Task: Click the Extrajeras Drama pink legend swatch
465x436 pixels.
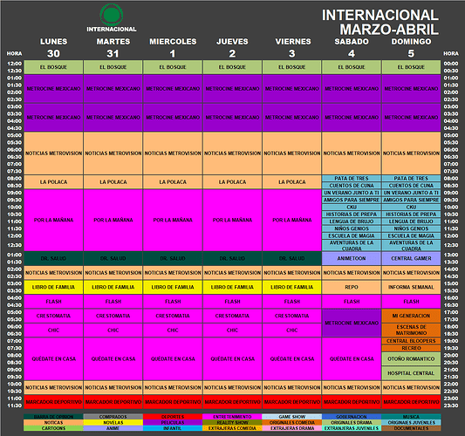Action: click(291, 428)
